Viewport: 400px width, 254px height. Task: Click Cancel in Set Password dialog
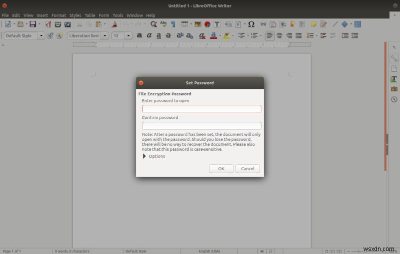click(247, 169)
